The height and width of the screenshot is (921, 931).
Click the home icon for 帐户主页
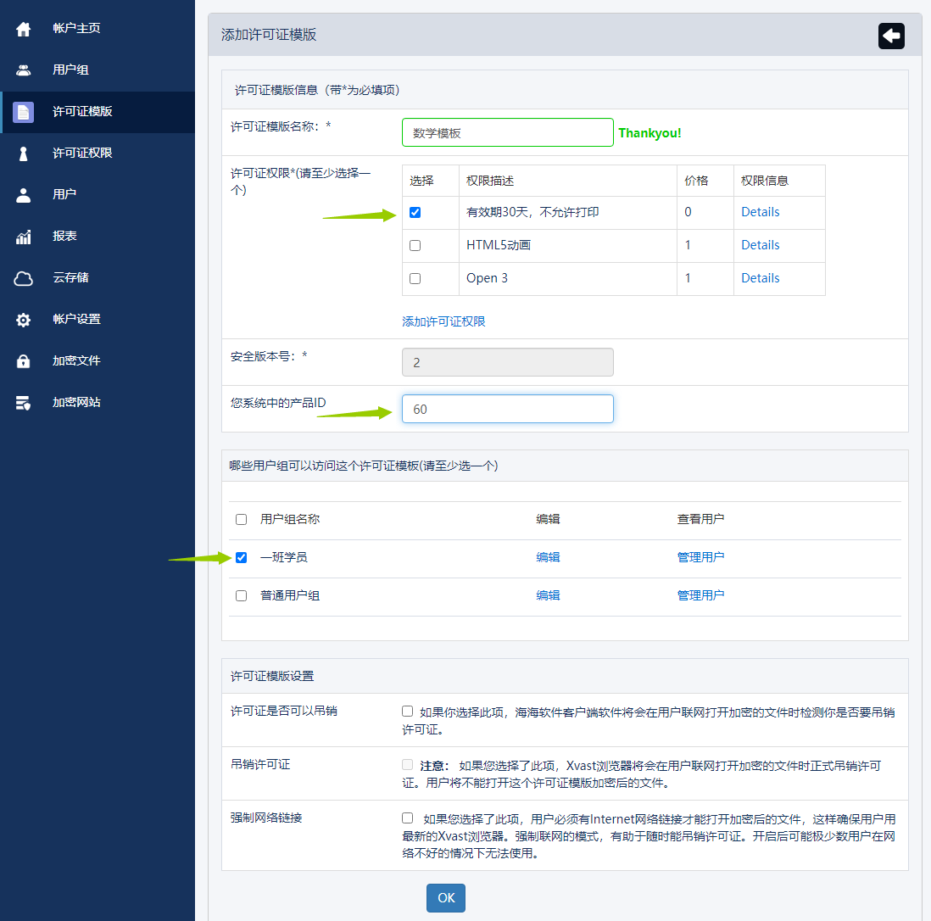pyautogui.click(x=24, y=29)
